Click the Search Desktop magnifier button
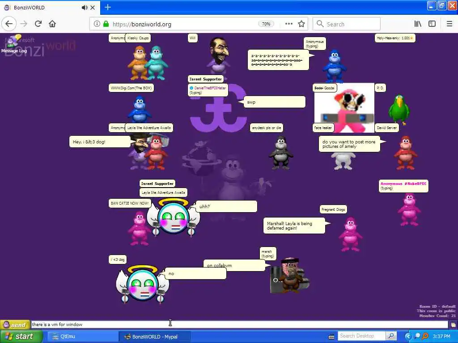458x343 pixels. pyautogui.click(x=391, y=336)
